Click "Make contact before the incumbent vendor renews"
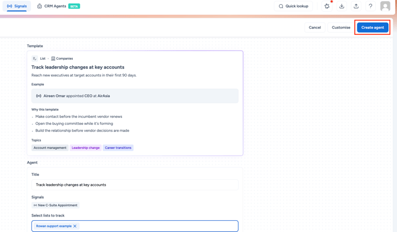Viewport: 397px width, 232px height. pos(79,117)
